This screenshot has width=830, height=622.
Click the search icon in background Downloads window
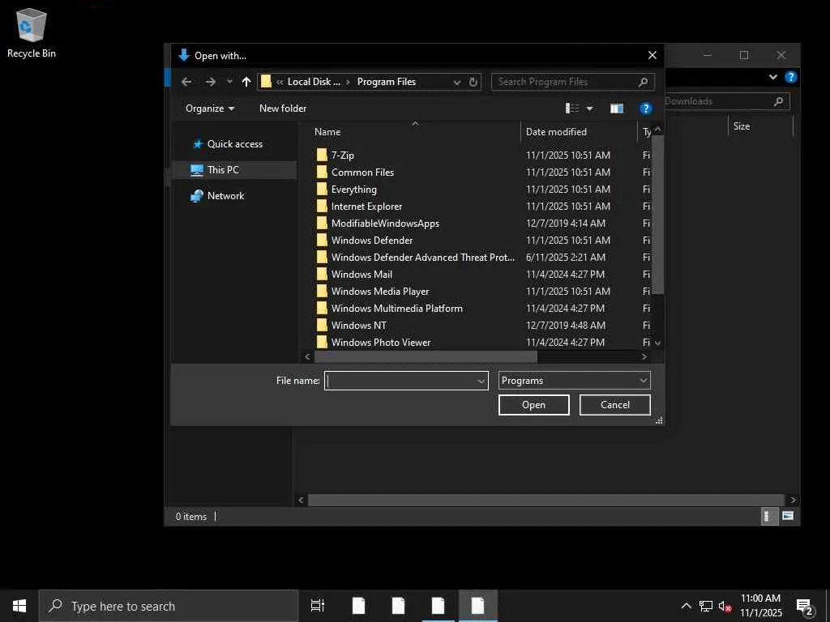[778, 101]
